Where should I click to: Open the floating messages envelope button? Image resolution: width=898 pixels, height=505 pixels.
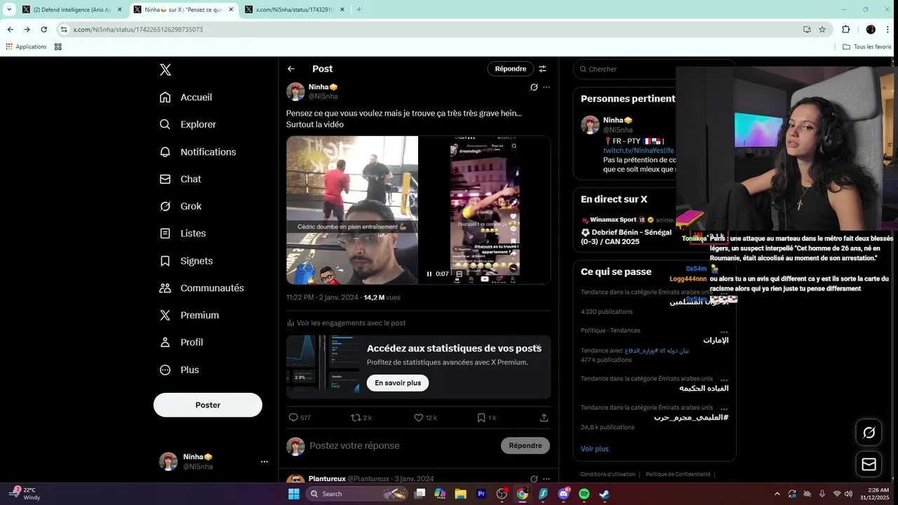(869, 464)
